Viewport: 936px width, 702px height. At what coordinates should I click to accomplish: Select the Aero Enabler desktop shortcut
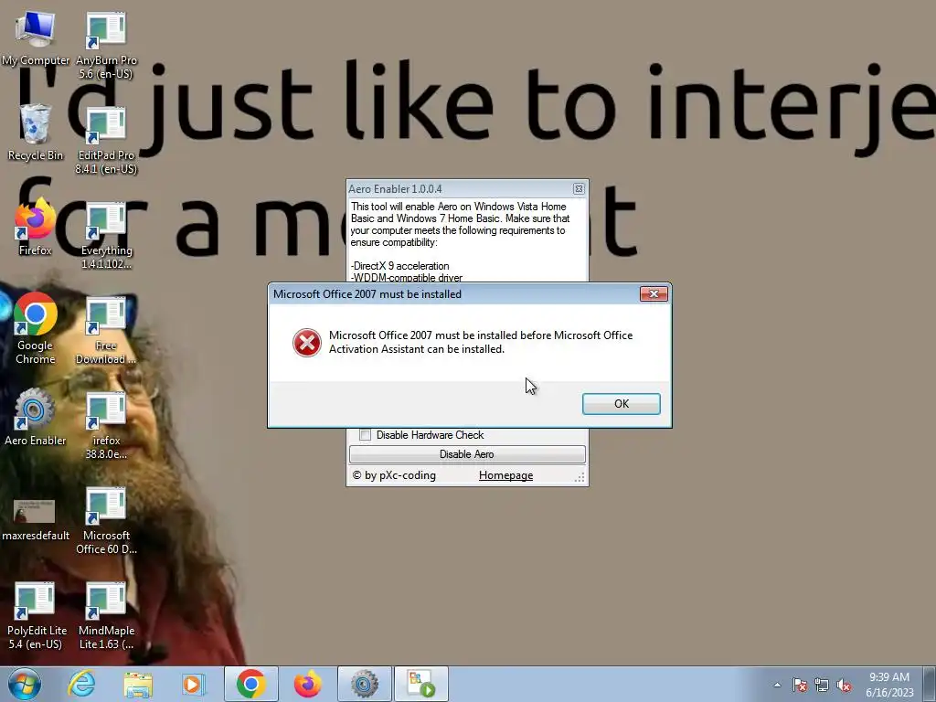tap(36, 417)
